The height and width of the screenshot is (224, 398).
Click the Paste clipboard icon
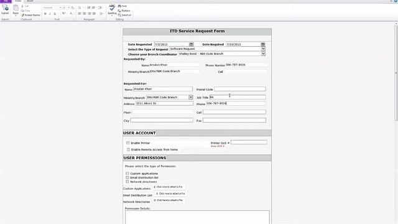16,8
